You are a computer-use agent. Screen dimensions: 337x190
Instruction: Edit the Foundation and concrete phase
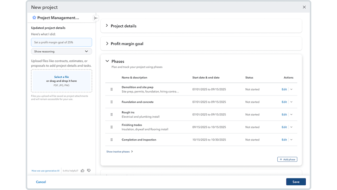click(284, 102)
